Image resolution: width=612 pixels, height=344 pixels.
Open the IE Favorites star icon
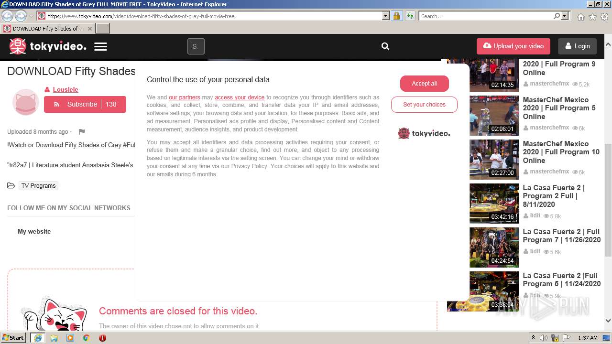click(592, 17)
